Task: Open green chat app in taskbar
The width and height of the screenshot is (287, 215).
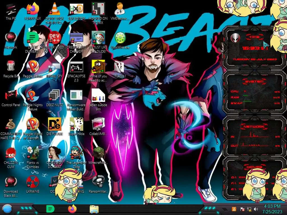Action: tap(50, 209)
